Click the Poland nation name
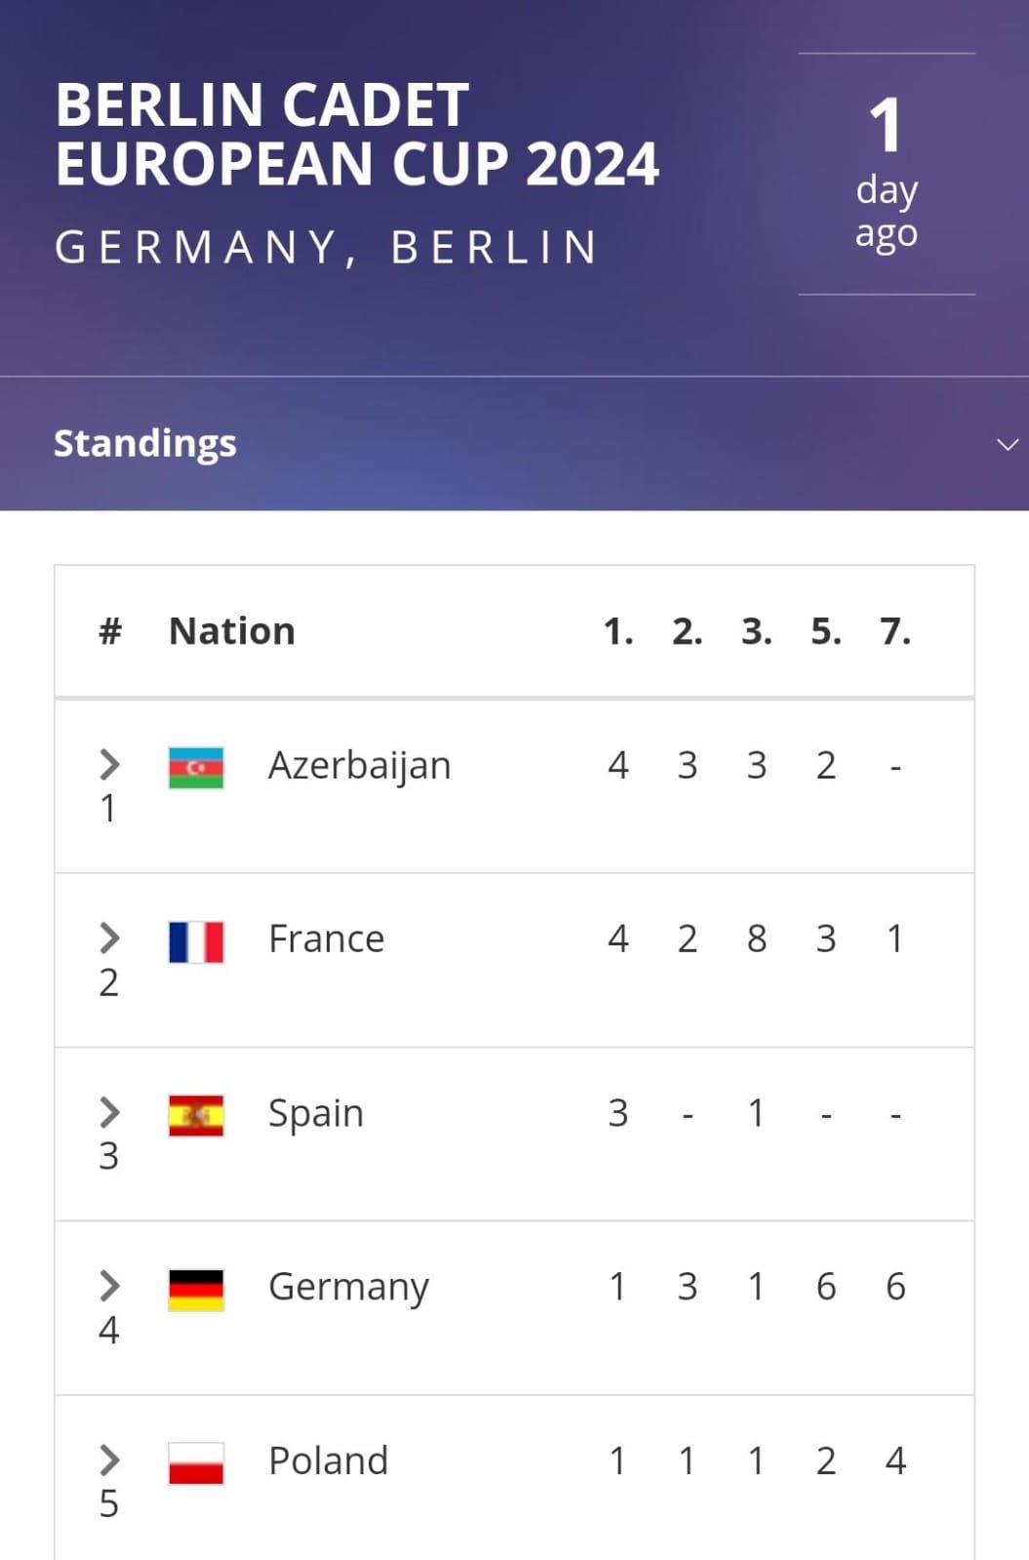This screenshot has height=1560, width=1029. point(328,1461)
